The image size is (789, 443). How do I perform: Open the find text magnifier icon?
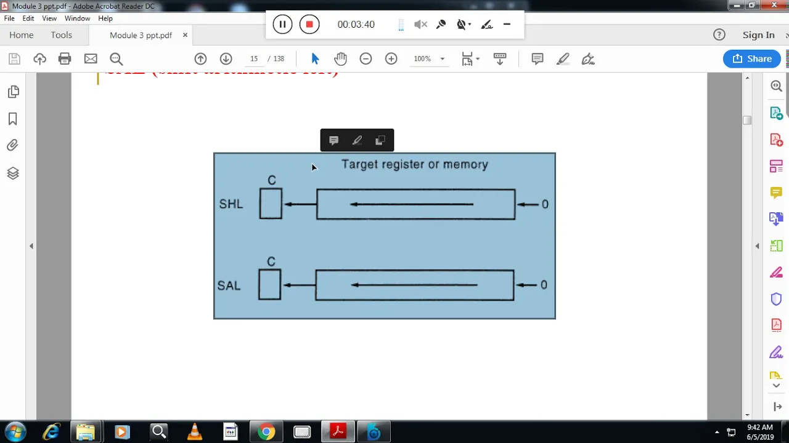coord(116,59)
